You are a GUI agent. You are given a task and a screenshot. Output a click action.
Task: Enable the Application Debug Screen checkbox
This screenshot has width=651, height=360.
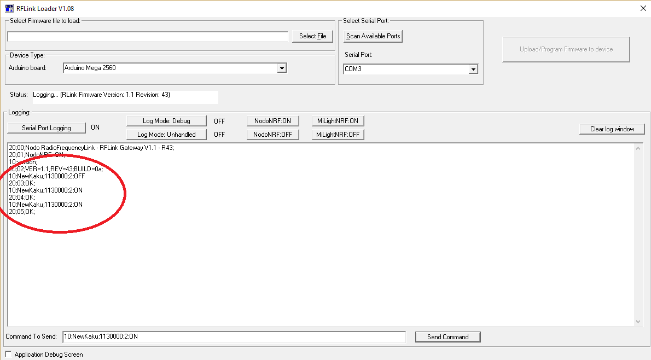(x=8, y=354)
